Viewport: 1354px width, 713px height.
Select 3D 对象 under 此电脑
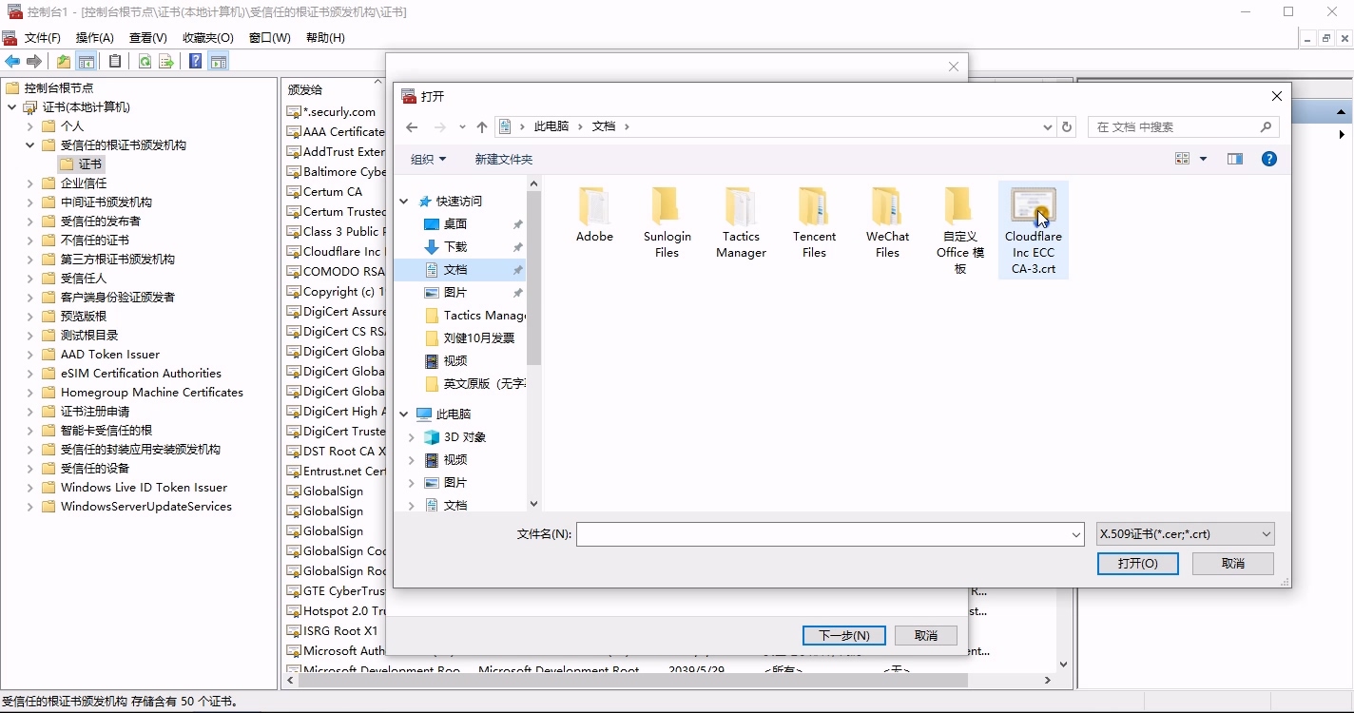[x=465, y=437]
